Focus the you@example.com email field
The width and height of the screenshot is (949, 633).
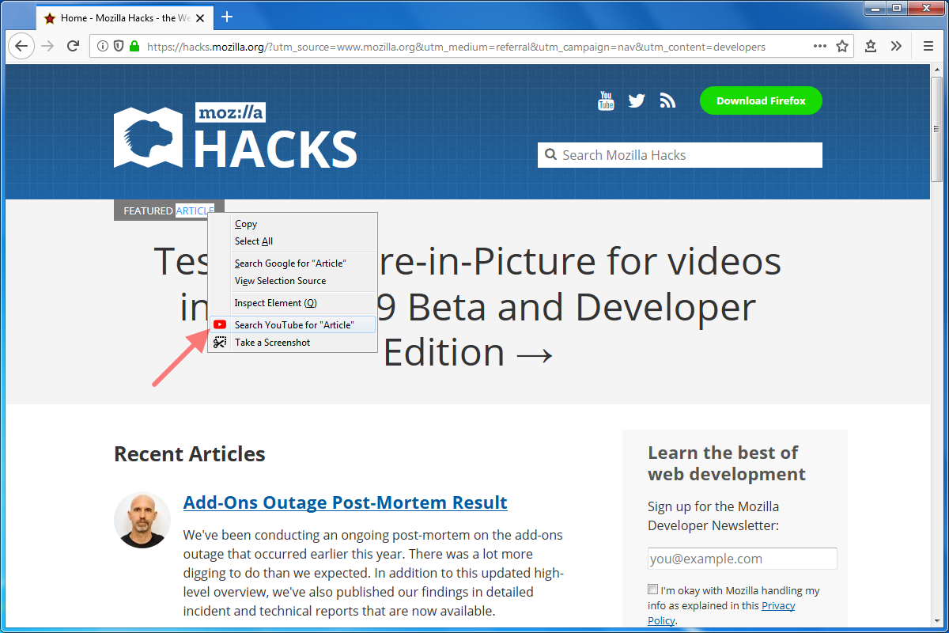[743, 559]
